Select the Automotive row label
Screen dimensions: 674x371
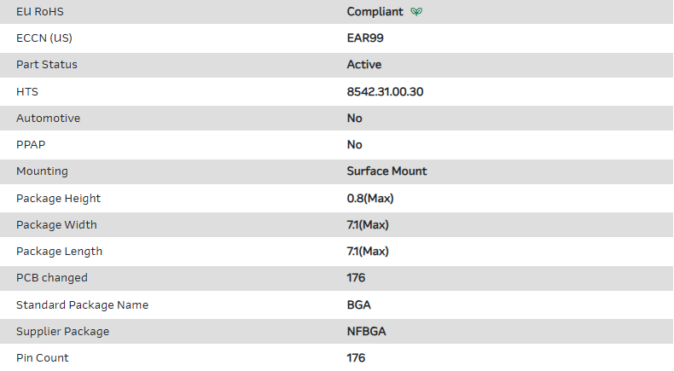pyautogui.click(x=48, y=118)
